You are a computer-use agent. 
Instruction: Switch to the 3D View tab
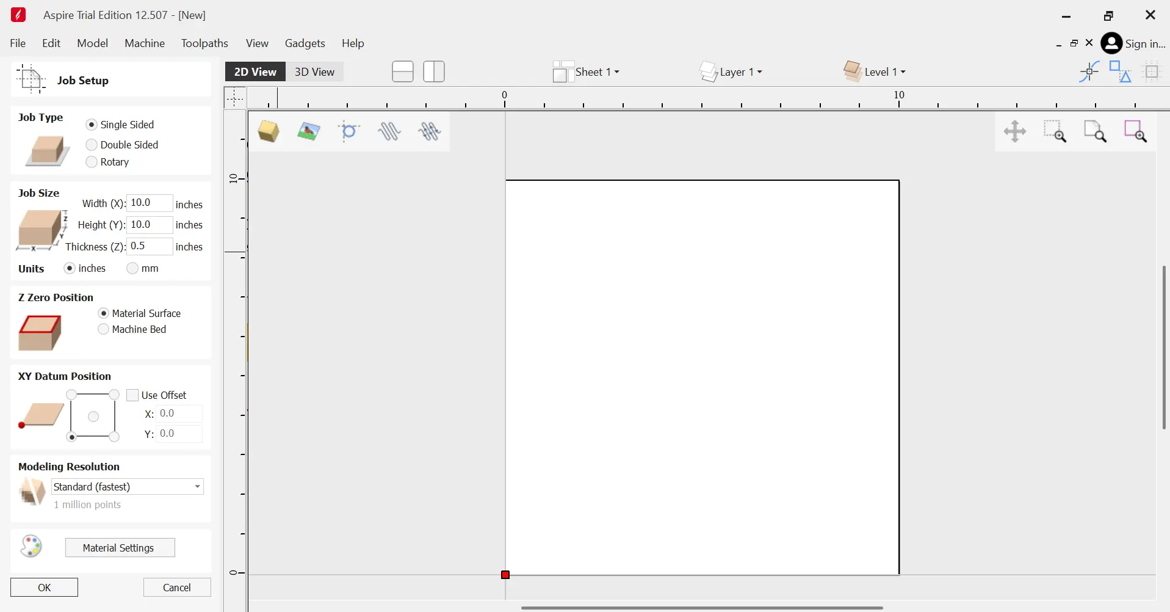(315, 71)
